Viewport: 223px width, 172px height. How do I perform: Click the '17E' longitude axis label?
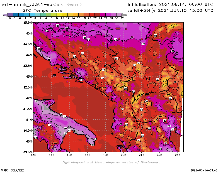(69, 155)
